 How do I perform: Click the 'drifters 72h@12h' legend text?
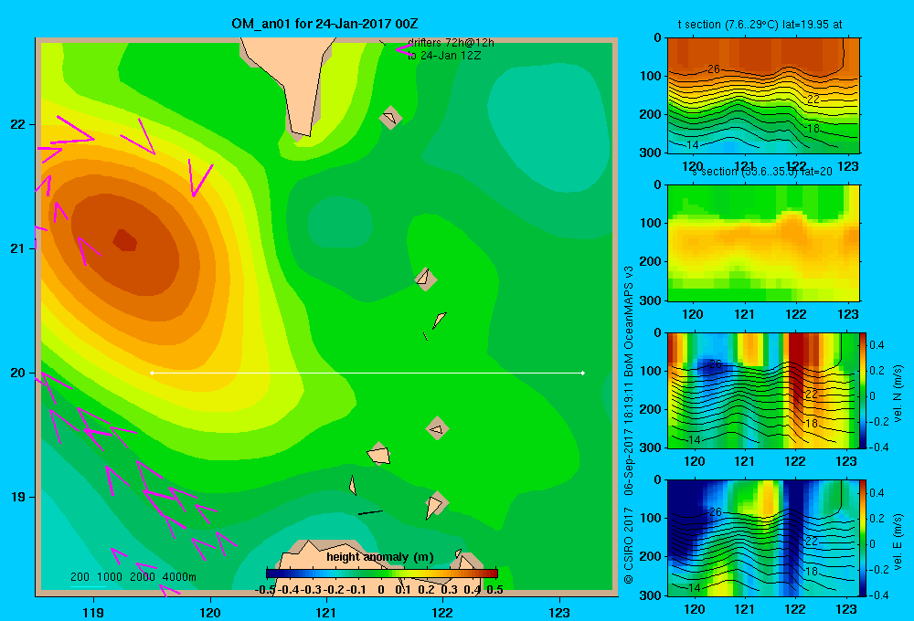point(451,43)
